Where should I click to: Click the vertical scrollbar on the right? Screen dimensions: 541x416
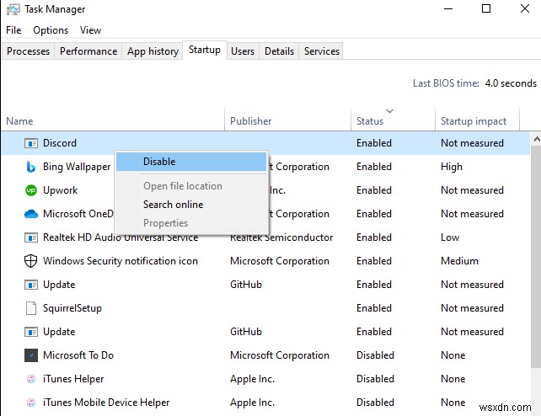536,253
